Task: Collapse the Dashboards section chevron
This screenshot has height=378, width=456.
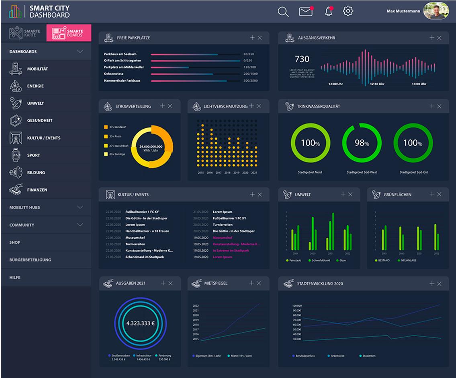Action: coord(80,51)
